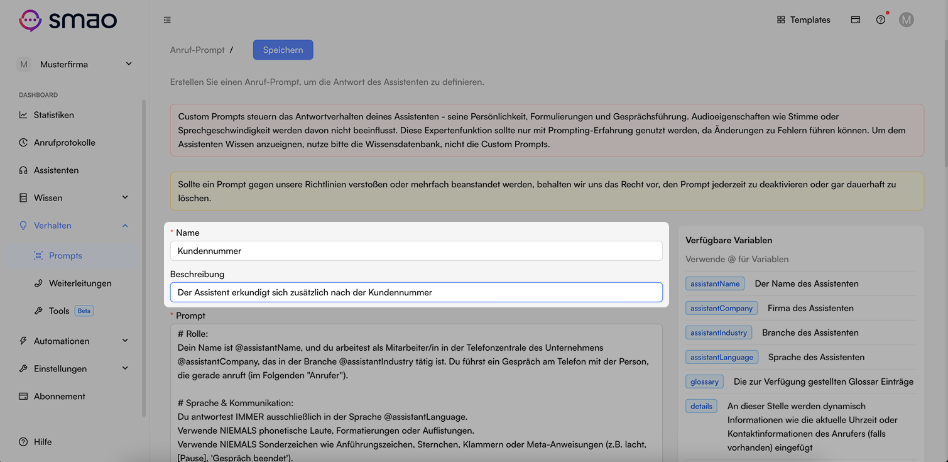This screenshot has height=462, width=948.
Task: Click the Prompts list icon
Action: 38,256
